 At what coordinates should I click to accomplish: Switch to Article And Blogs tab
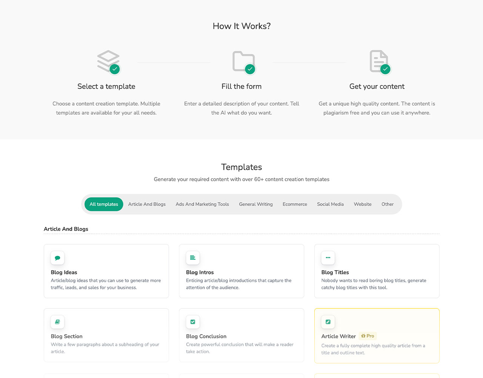(x=147, y=204)
